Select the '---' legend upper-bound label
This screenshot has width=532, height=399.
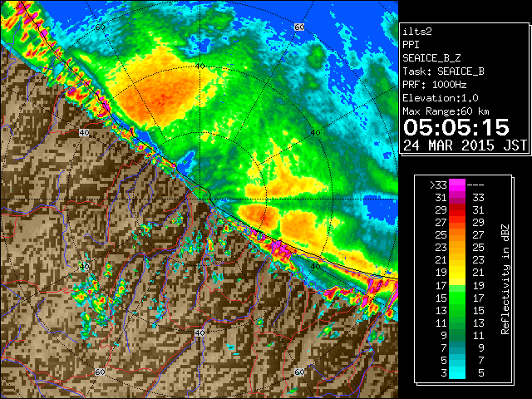(x=475, y=185)
